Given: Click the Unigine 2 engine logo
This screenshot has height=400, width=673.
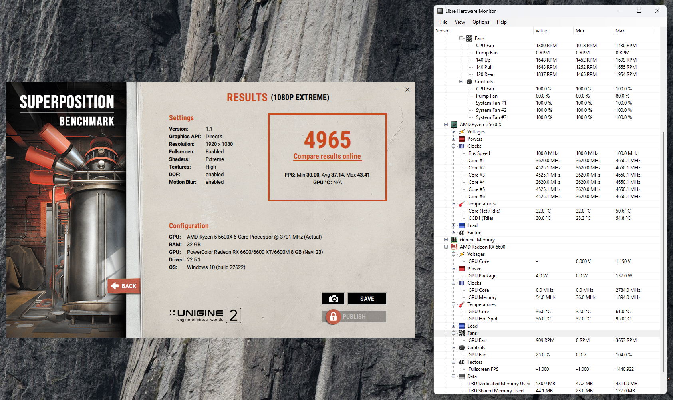Looking at the screenshot, I should pyautogui.click(x=205, y=315).
